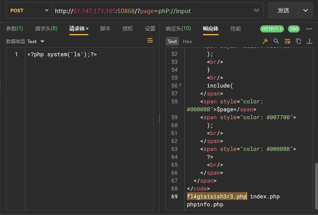Screen dimensions: 318x215
Task: Open the 脚本 tab
Action: [x=105, y=29]
